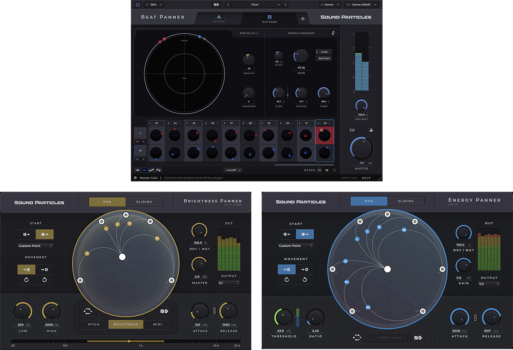Click the RESTART button

point(324,58)
